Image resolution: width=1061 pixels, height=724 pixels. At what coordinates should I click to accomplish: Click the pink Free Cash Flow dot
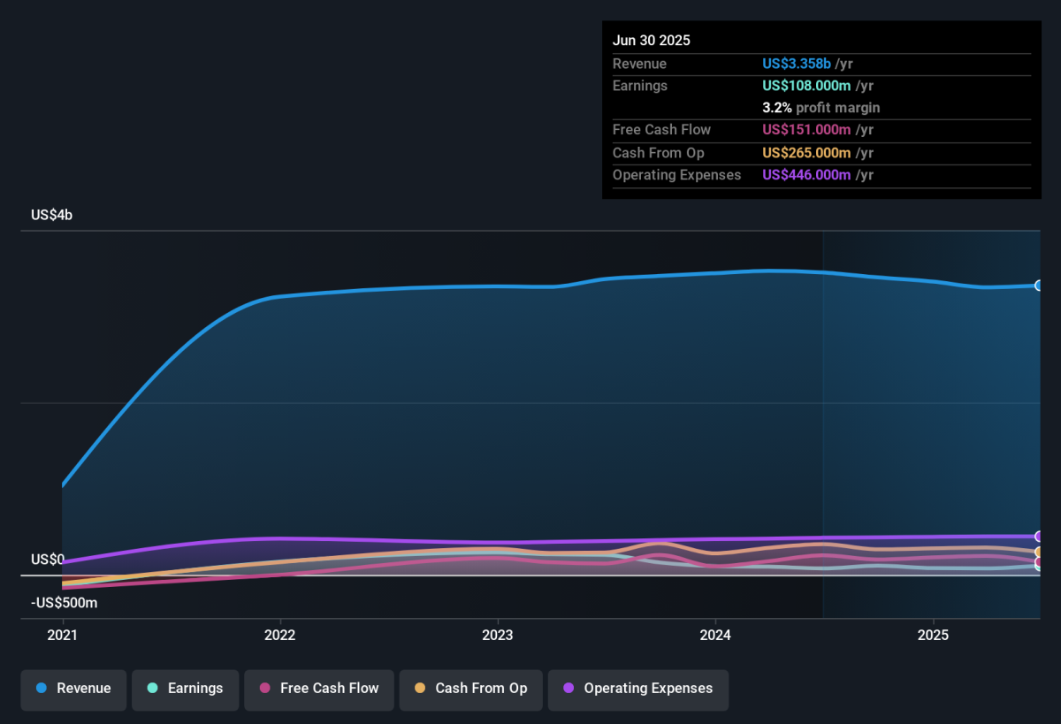(x=264, y=689)
